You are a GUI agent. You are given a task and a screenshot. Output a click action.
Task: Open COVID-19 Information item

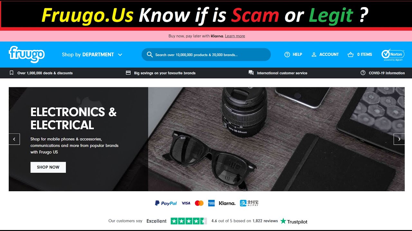pyautogui.click(x=383, y=73)
